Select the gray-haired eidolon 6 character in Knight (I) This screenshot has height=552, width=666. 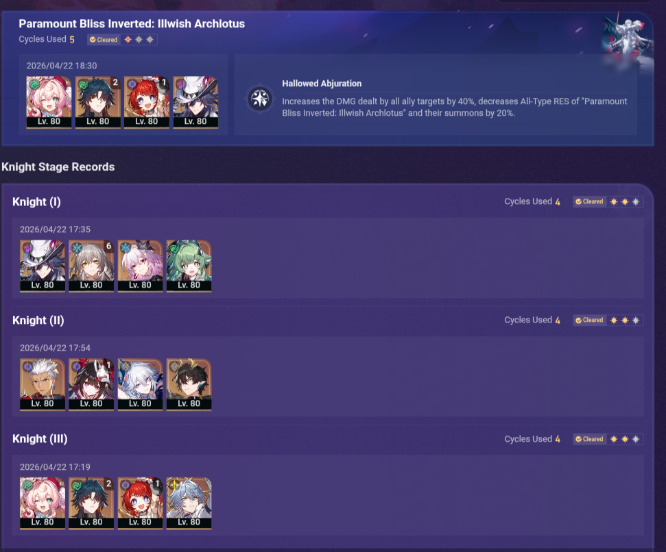coord(91,266)
